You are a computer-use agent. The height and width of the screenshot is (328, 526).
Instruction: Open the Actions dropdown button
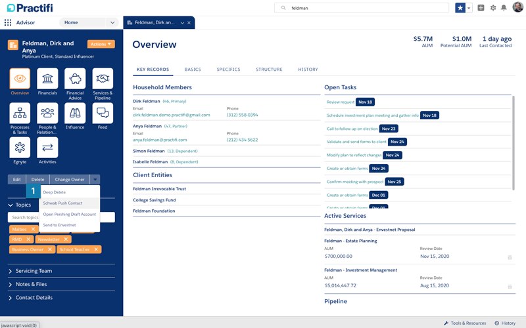101,44
